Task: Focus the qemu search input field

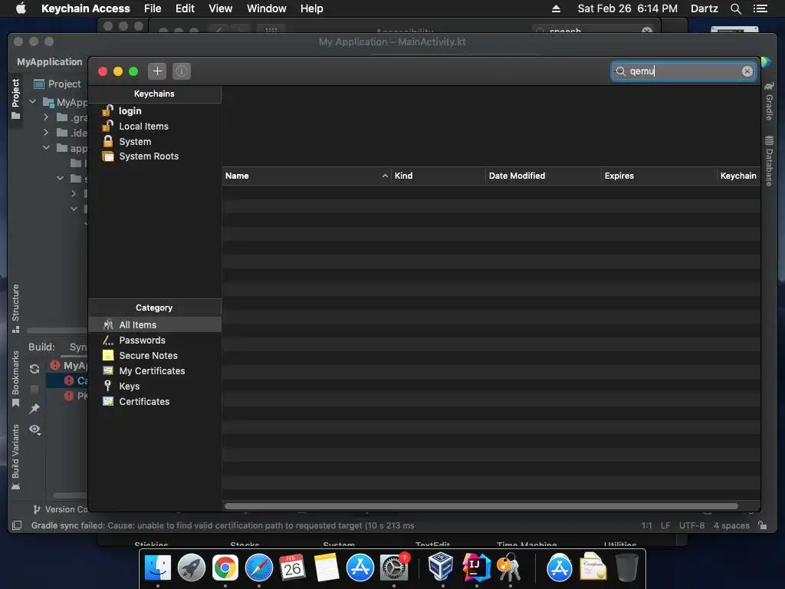Action: pyautogui.click(x=683, y=71)
